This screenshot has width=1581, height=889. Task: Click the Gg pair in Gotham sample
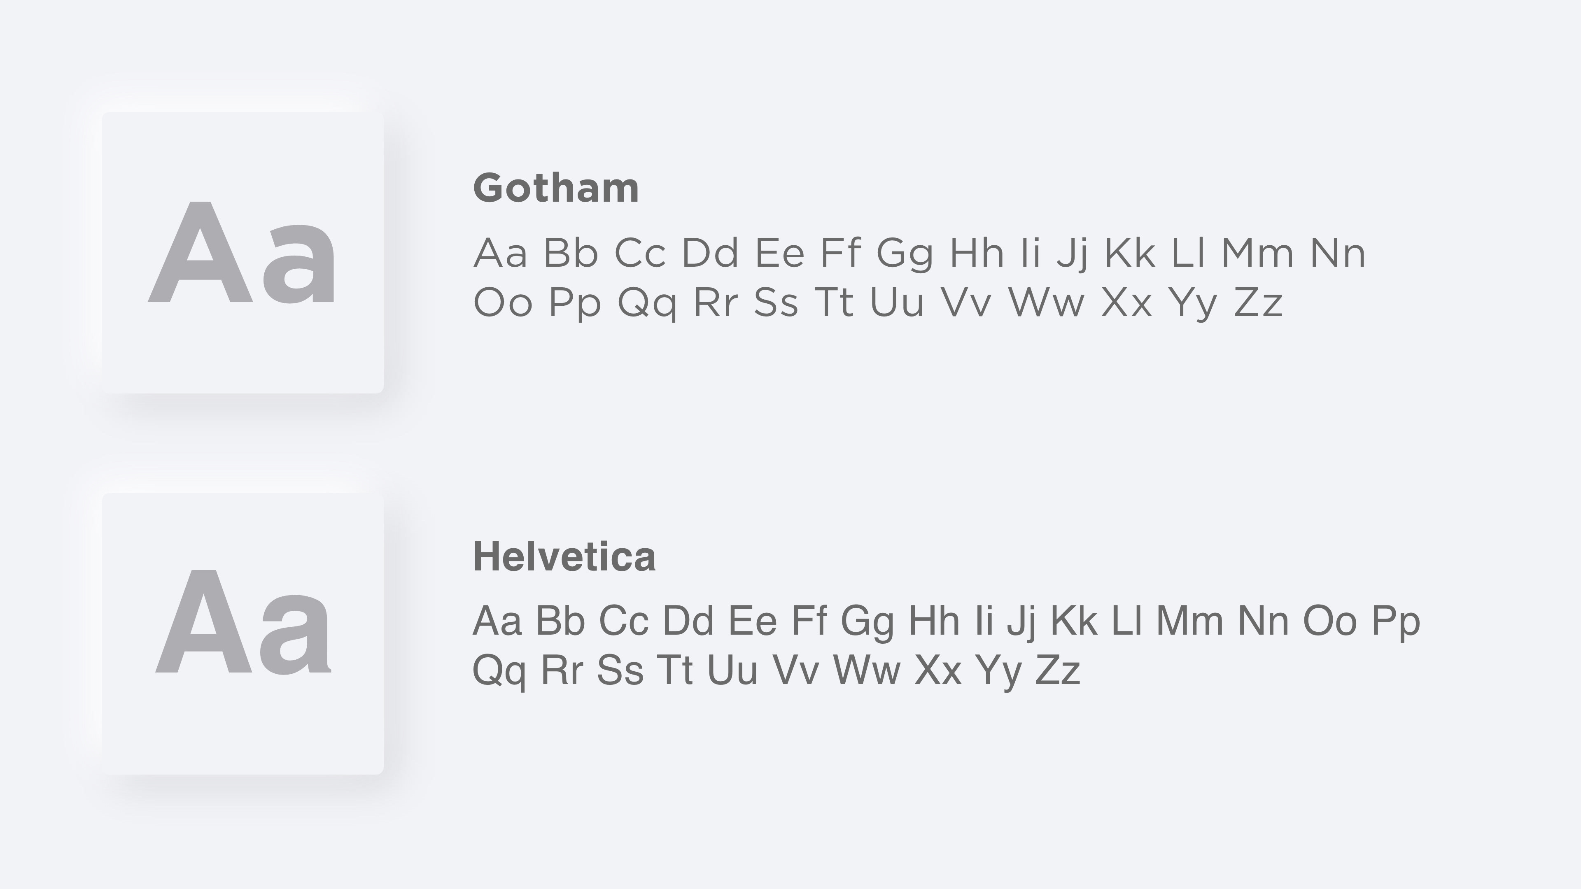905,254
